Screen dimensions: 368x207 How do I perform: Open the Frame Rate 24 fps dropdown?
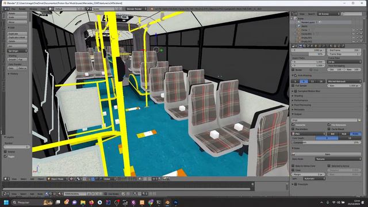[344, 62]
